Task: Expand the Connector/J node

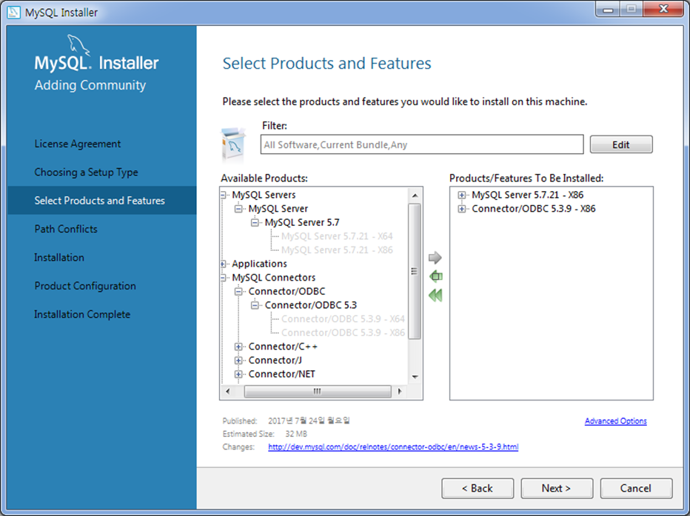Action: tap(238, 361)
